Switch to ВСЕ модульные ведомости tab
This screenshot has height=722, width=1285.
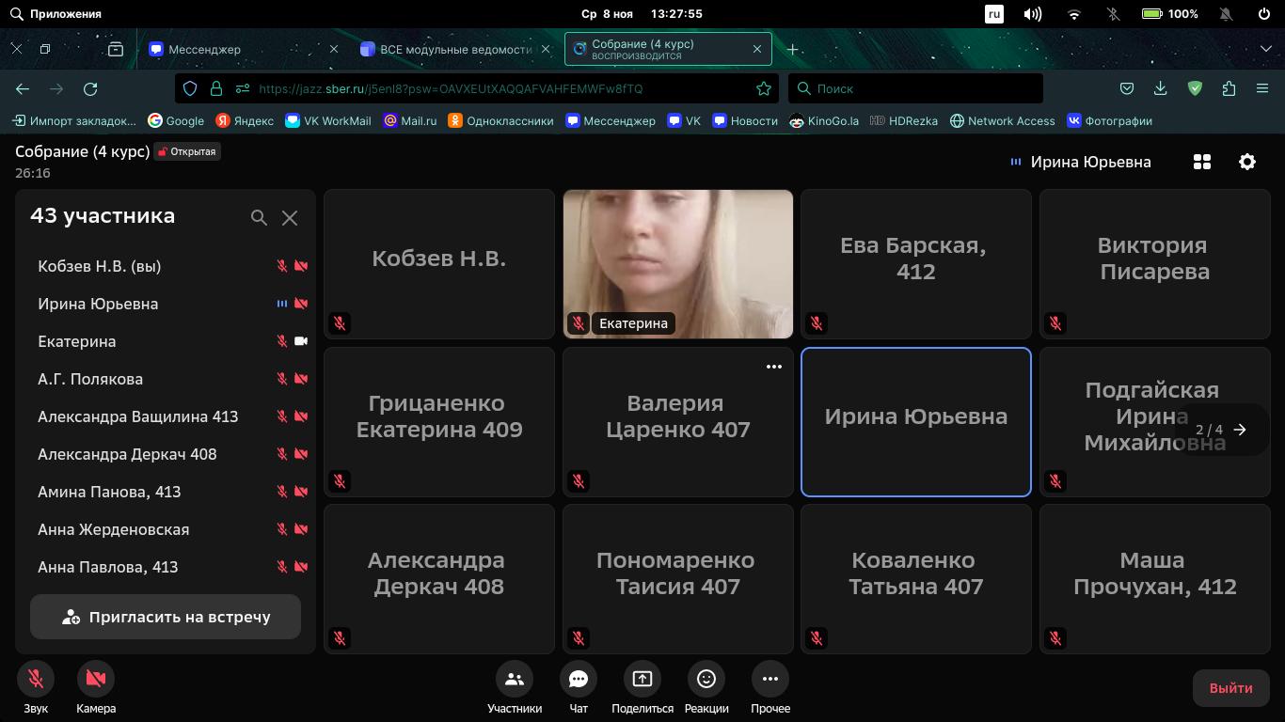tap(455, 49)
